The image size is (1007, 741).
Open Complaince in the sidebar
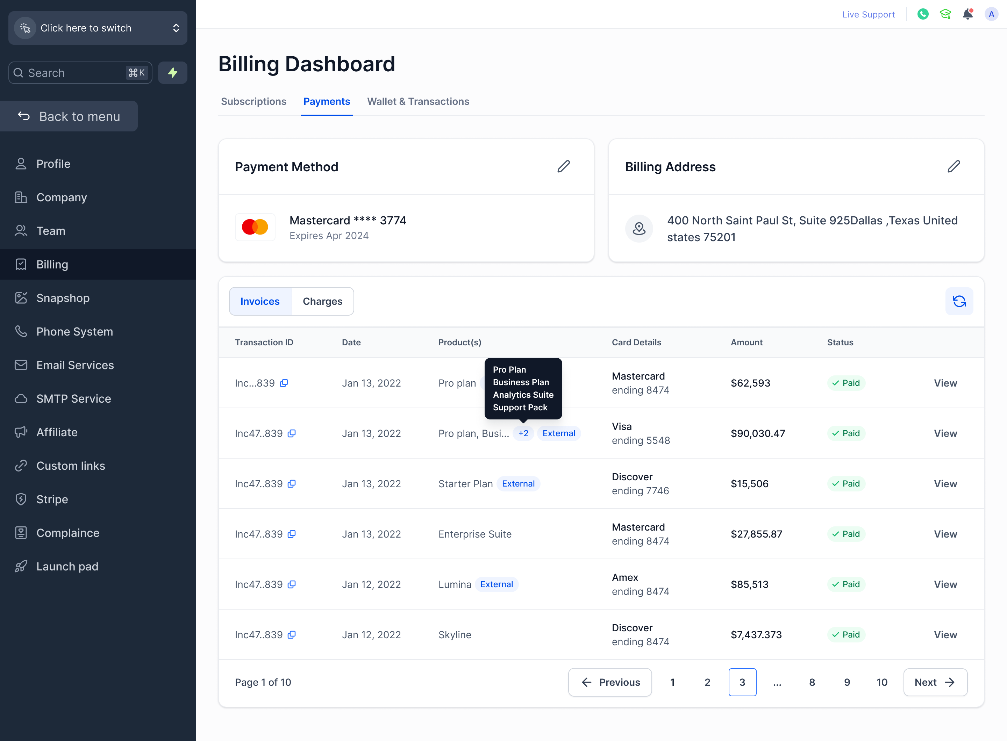pos(98,533)
